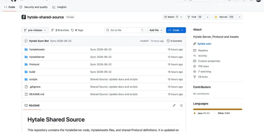The height and width of the screenshot is (132, 264).
Task: Click the build folder icon
Action: [x=26, y=72]
